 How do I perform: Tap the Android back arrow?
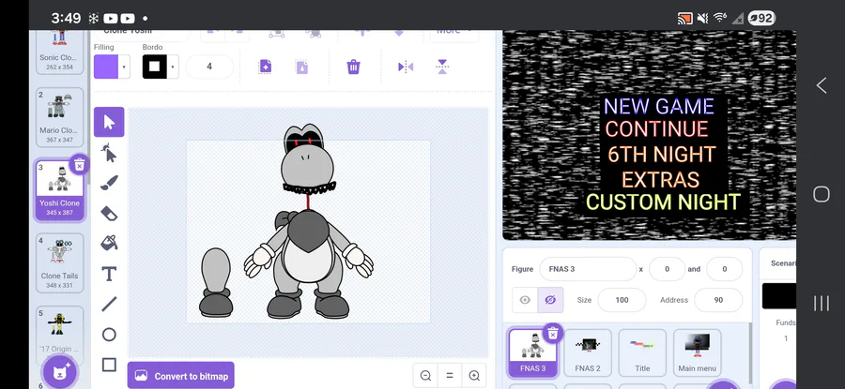(822, 85)
